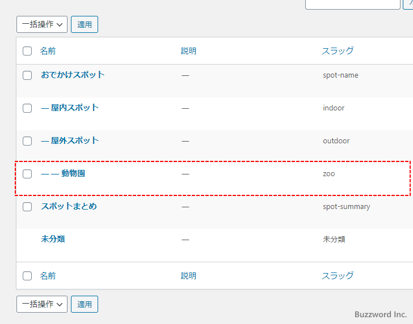The width and height of the screenshot is (413, 324).
Task: Click the top 適用 apply button
Action: click(85, 24)
